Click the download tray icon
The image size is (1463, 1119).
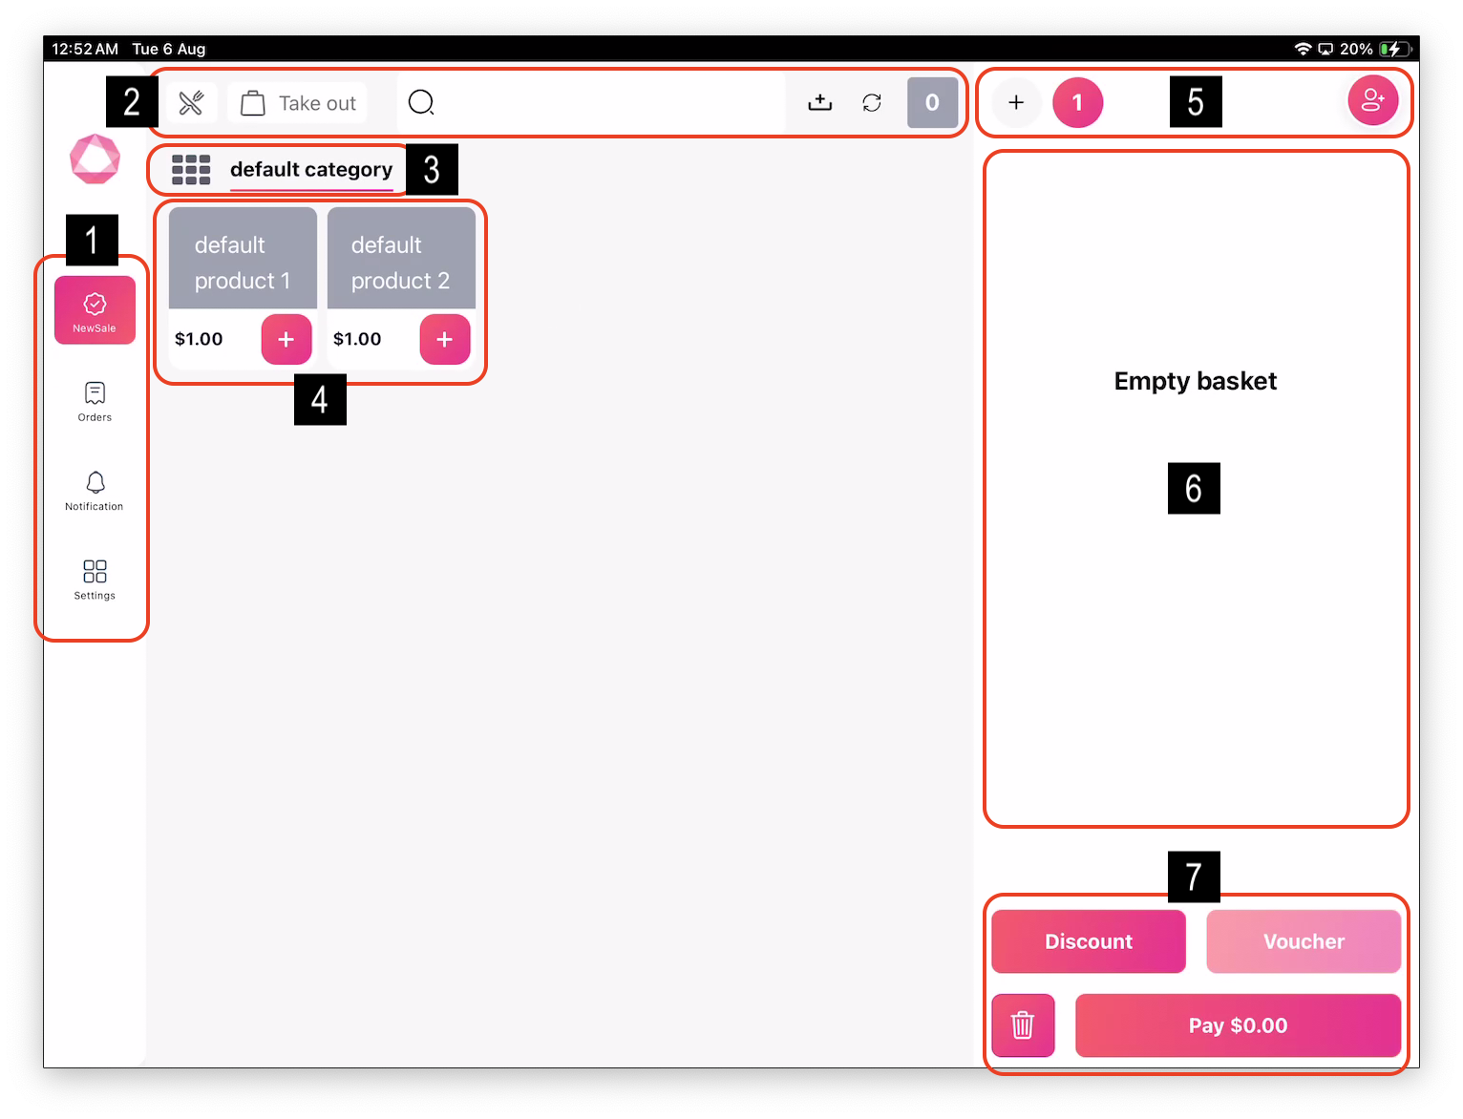[820, 103]
